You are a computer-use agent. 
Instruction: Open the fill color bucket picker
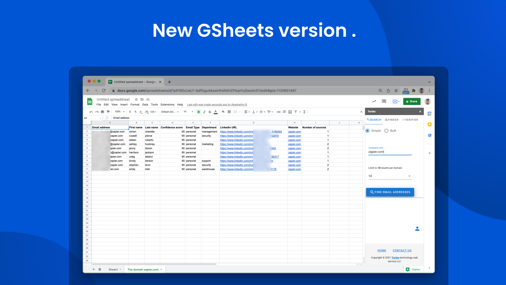223,112
